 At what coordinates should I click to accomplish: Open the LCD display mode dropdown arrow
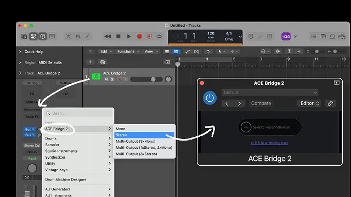240,37
